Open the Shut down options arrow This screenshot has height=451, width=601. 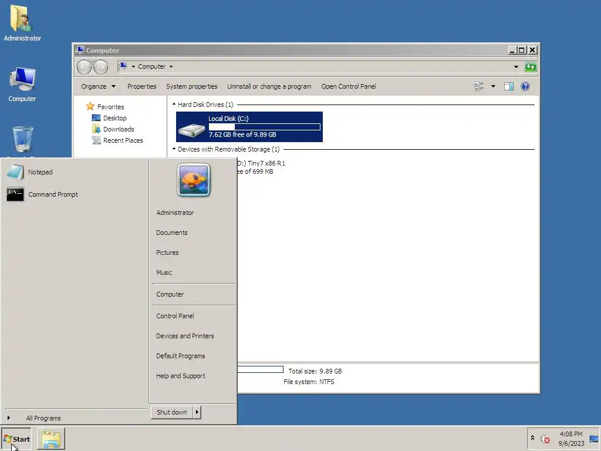click(x=197, y=412)
